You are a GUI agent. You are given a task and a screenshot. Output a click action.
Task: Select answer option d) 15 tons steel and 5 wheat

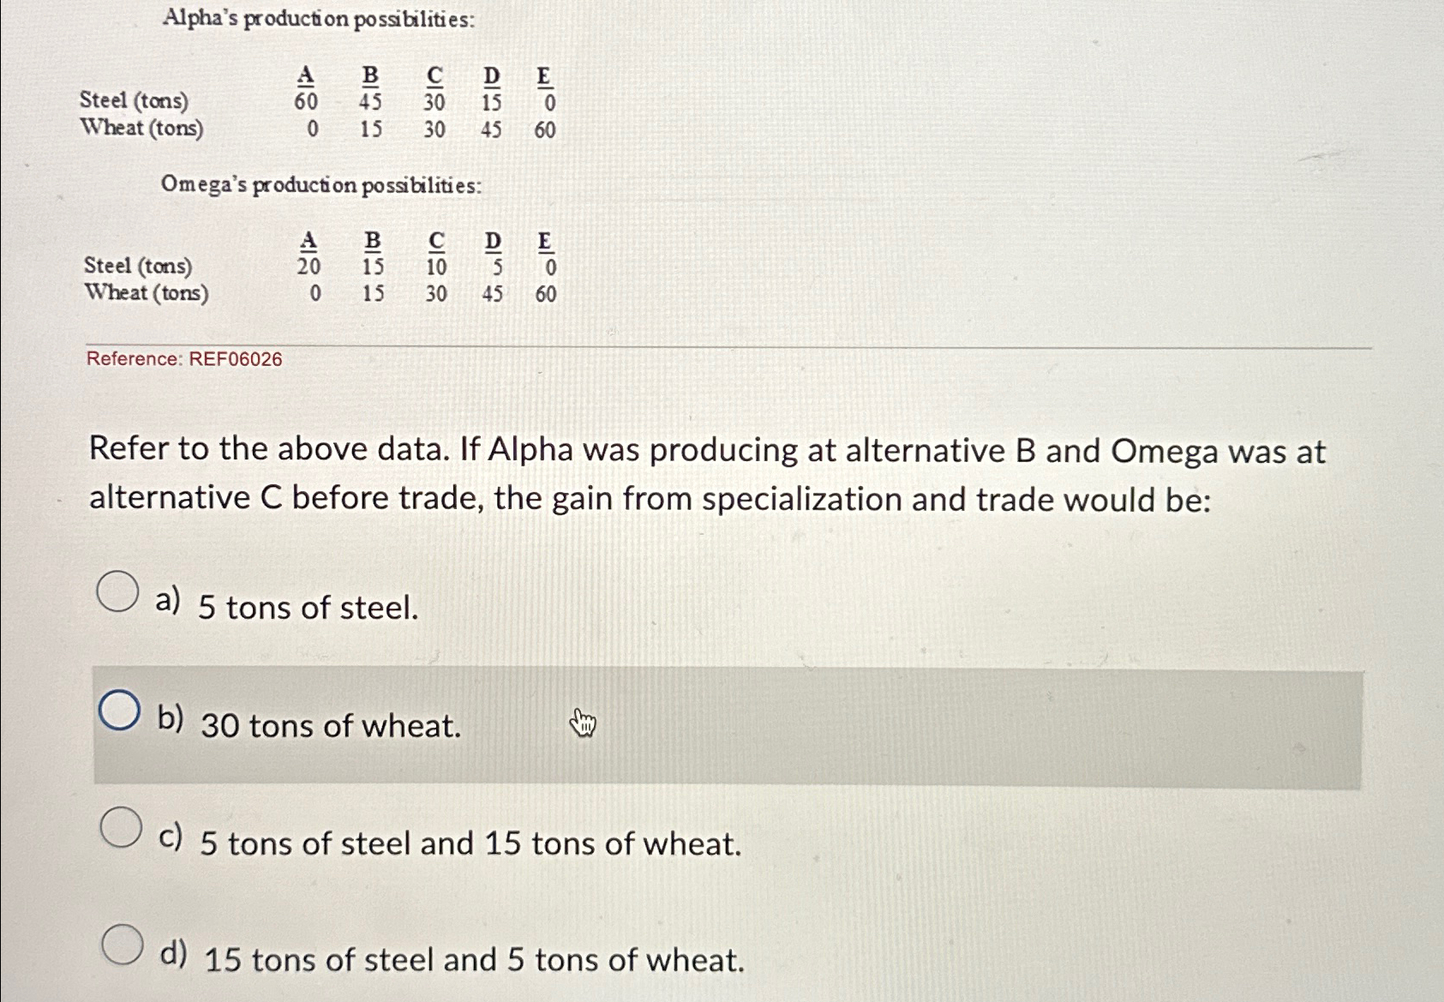119,947
